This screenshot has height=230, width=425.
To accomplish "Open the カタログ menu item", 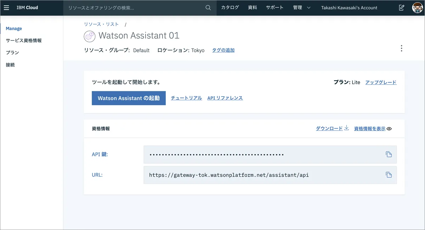I will coord(230,7).
